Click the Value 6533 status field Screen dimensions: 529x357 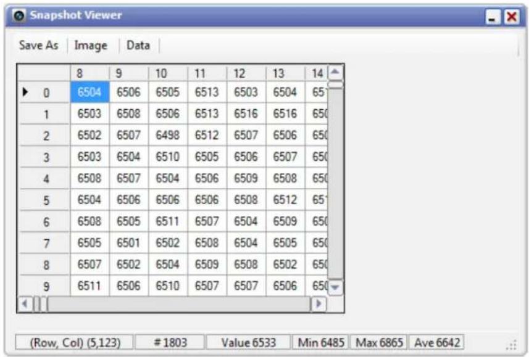click(248, 342)
